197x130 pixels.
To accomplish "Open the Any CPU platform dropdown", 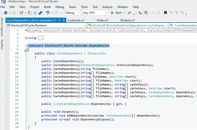I will click(95, 13).
